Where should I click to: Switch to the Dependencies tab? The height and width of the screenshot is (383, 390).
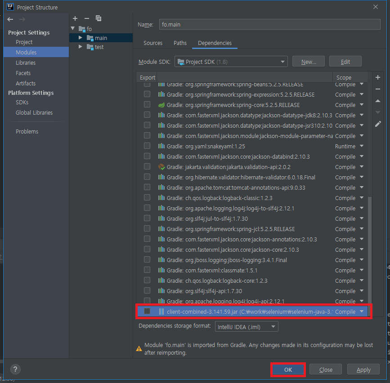(x=215, y=43)
